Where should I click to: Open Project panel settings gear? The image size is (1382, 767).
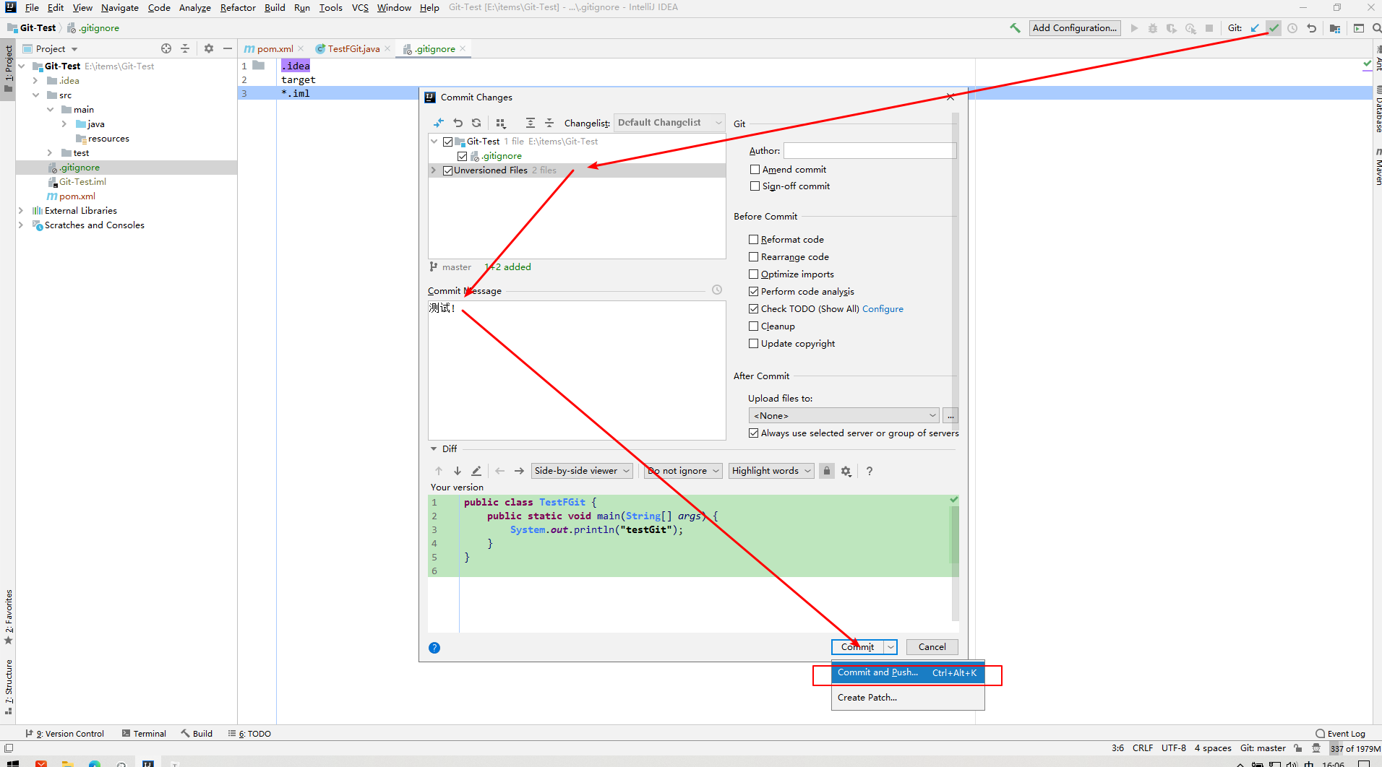209,48
